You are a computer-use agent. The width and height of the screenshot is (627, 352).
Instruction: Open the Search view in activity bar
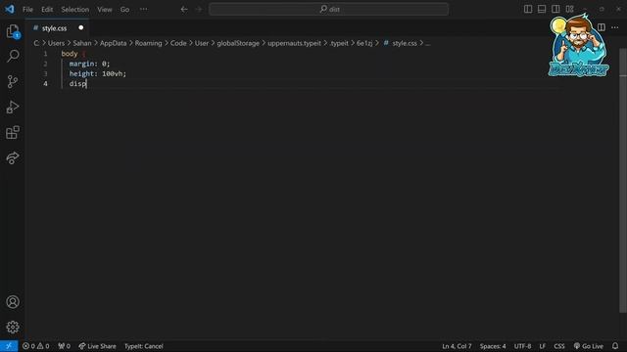click(13, 56)
